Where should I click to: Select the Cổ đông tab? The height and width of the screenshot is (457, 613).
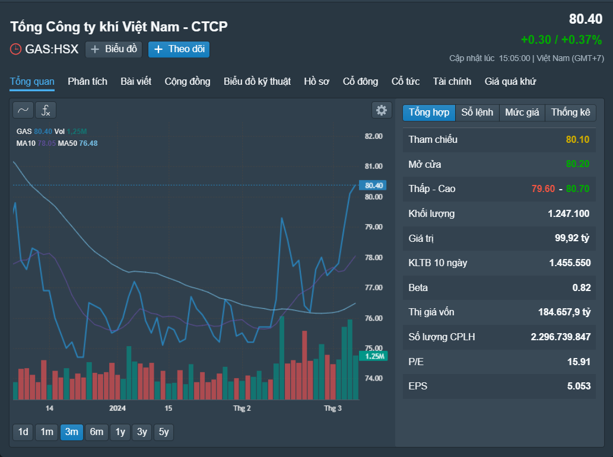[x=360, y=81]
